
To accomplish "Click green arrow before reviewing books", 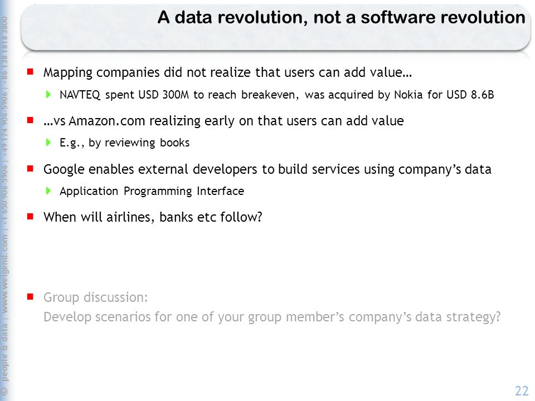I will 48,142.
